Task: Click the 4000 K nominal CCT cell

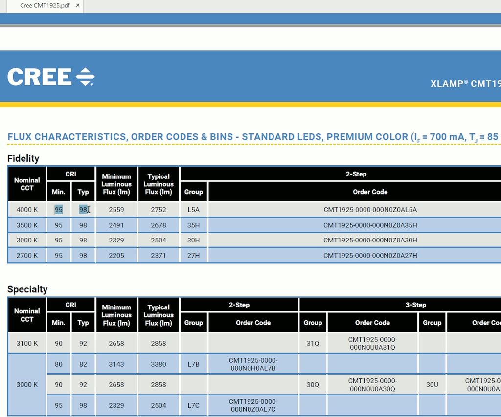Action: tap(27, 210)
